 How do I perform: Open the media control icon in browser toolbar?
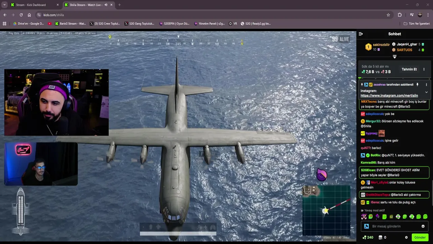pos(412,15)
